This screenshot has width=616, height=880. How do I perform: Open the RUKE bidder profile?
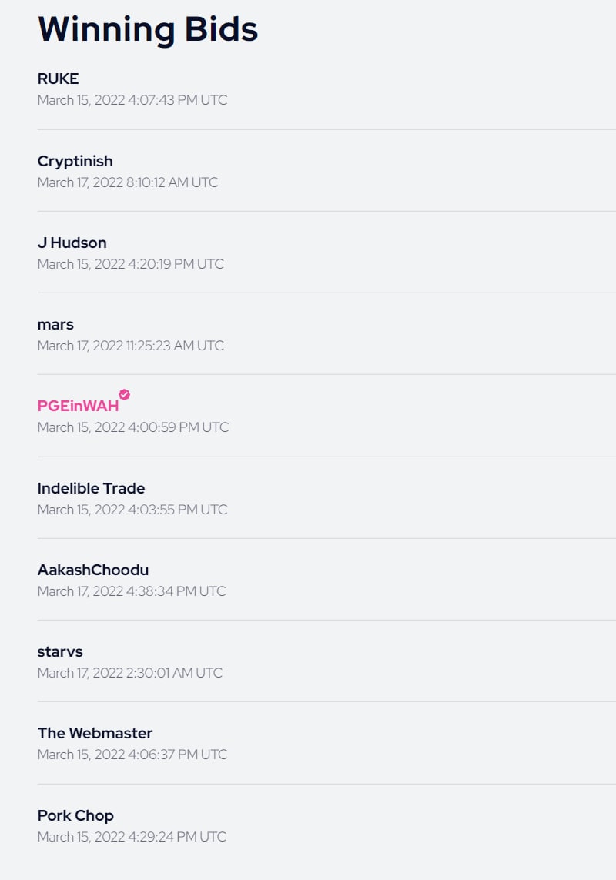click(58, 79)
